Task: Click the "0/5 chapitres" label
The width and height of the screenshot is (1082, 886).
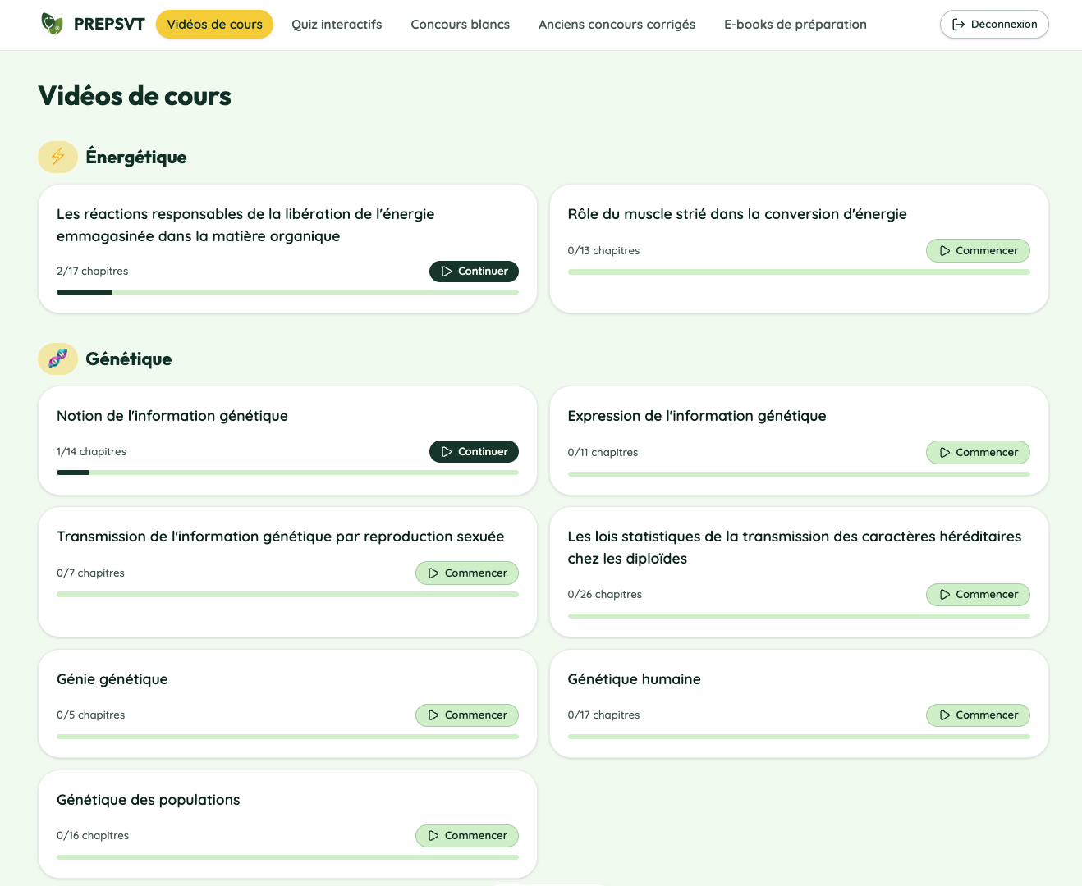Action: 90,715
